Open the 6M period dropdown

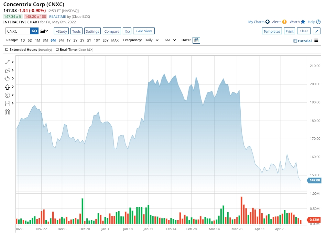[170, 40]
